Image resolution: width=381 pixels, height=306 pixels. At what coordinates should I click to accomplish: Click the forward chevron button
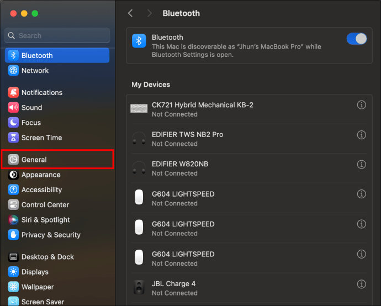(149, 13)
